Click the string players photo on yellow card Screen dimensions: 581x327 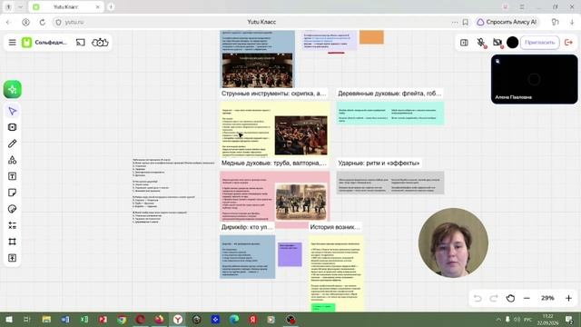click(x=300, y=135)
